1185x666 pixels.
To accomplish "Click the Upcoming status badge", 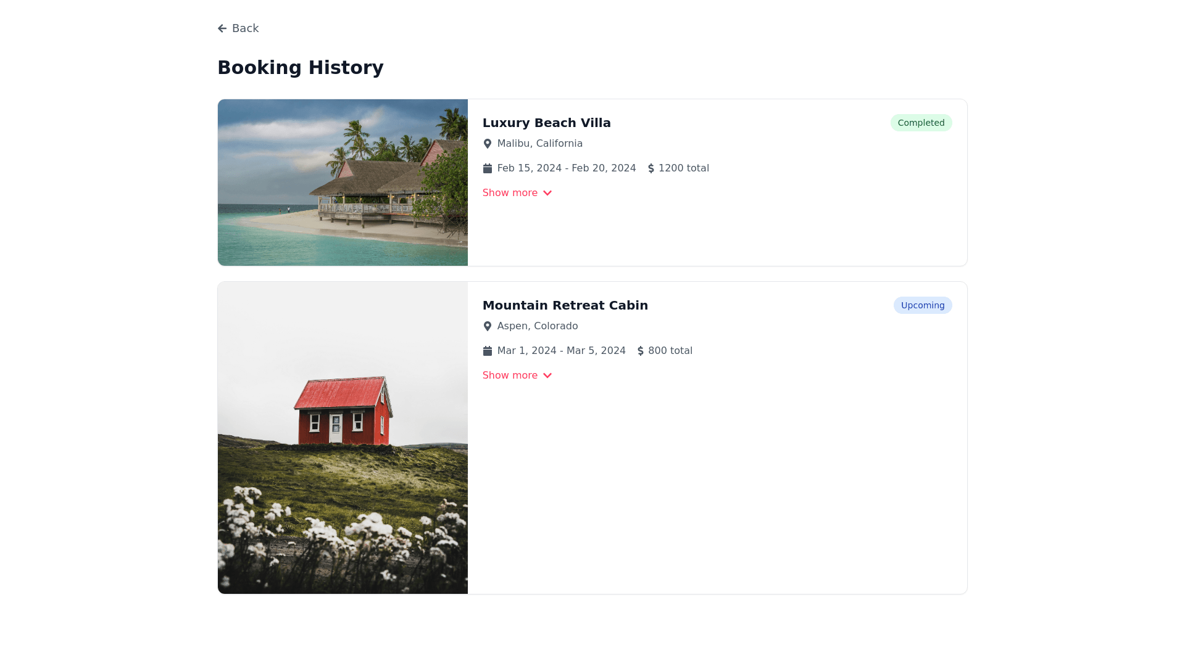I will click(x=922, y=305).
